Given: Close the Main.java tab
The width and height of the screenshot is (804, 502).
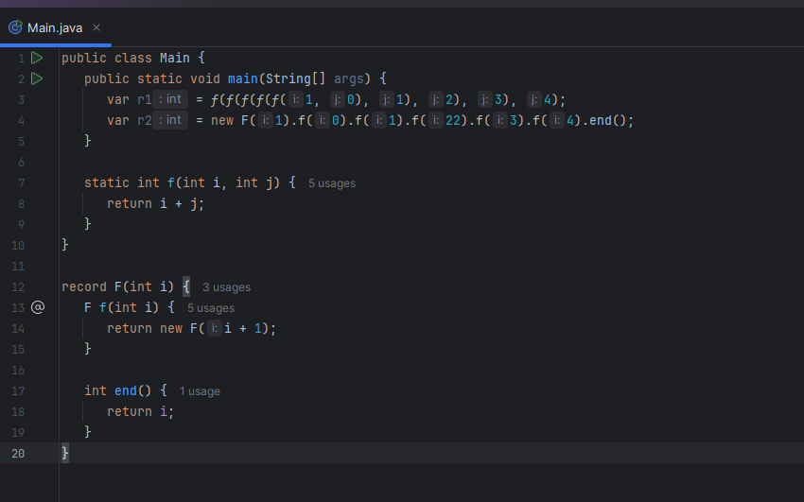Looking at the screenshot, I should tap(96, 27).
